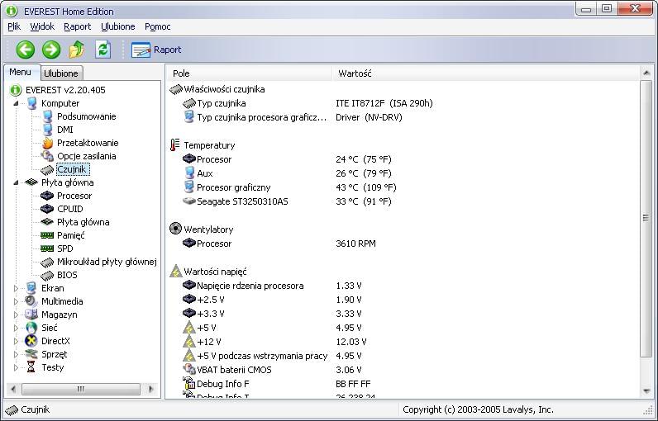The width and height of the screenshot is (658, 421).
Task: Open the DMI page
Action: click(x=65, y=130)
